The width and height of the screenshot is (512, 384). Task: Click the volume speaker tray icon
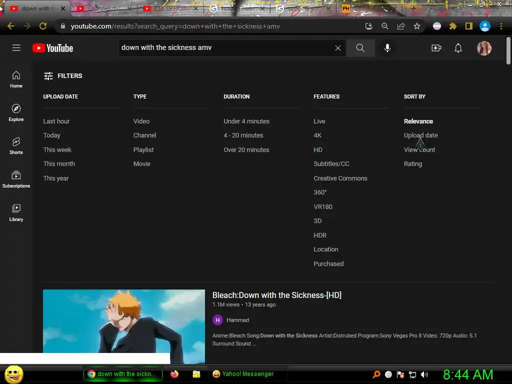(x=424, y=374)
